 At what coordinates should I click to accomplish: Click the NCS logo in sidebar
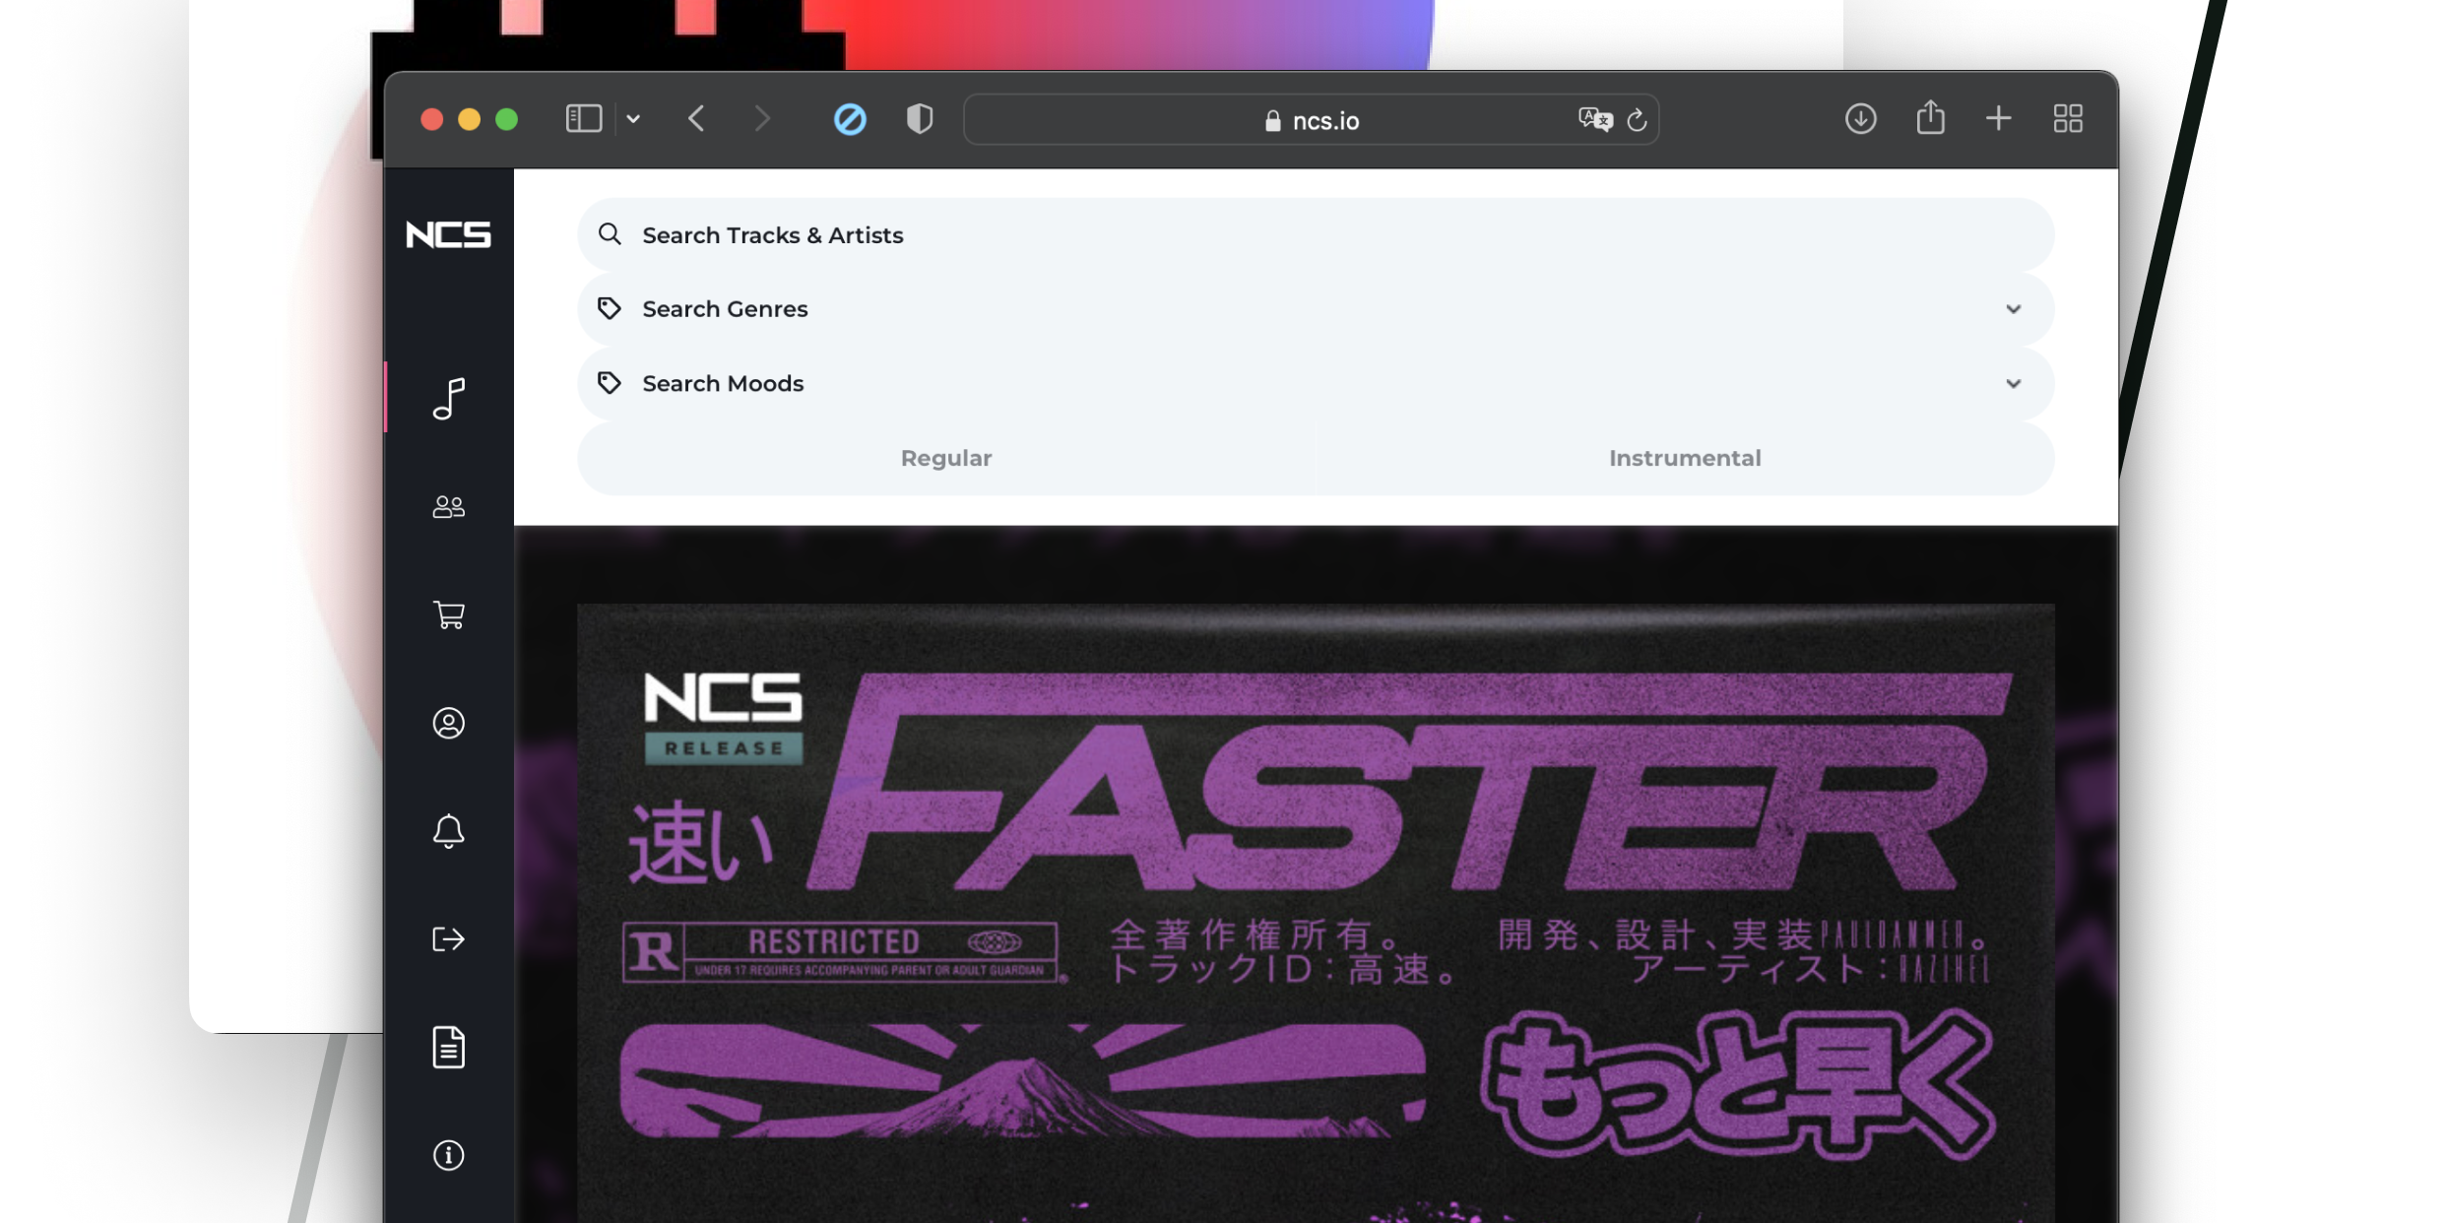point(448,234)
